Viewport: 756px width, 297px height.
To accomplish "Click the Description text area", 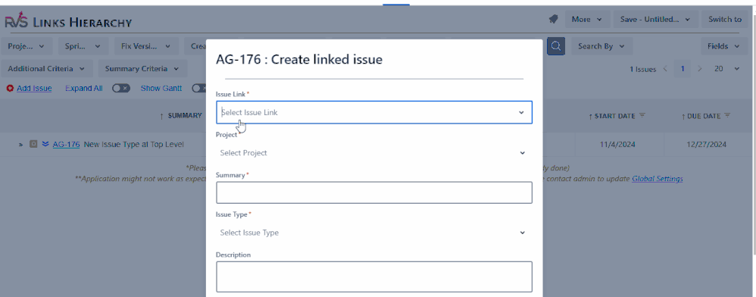I will tap(374, 277).
